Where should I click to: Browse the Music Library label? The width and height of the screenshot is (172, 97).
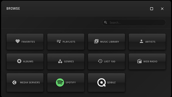110,42
